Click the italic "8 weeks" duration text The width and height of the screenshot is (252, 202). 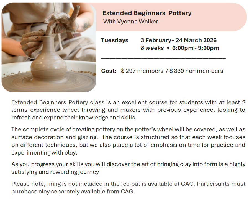(152, 48)
